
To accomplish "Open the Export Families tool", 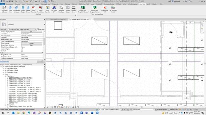I will coord(33,9).
